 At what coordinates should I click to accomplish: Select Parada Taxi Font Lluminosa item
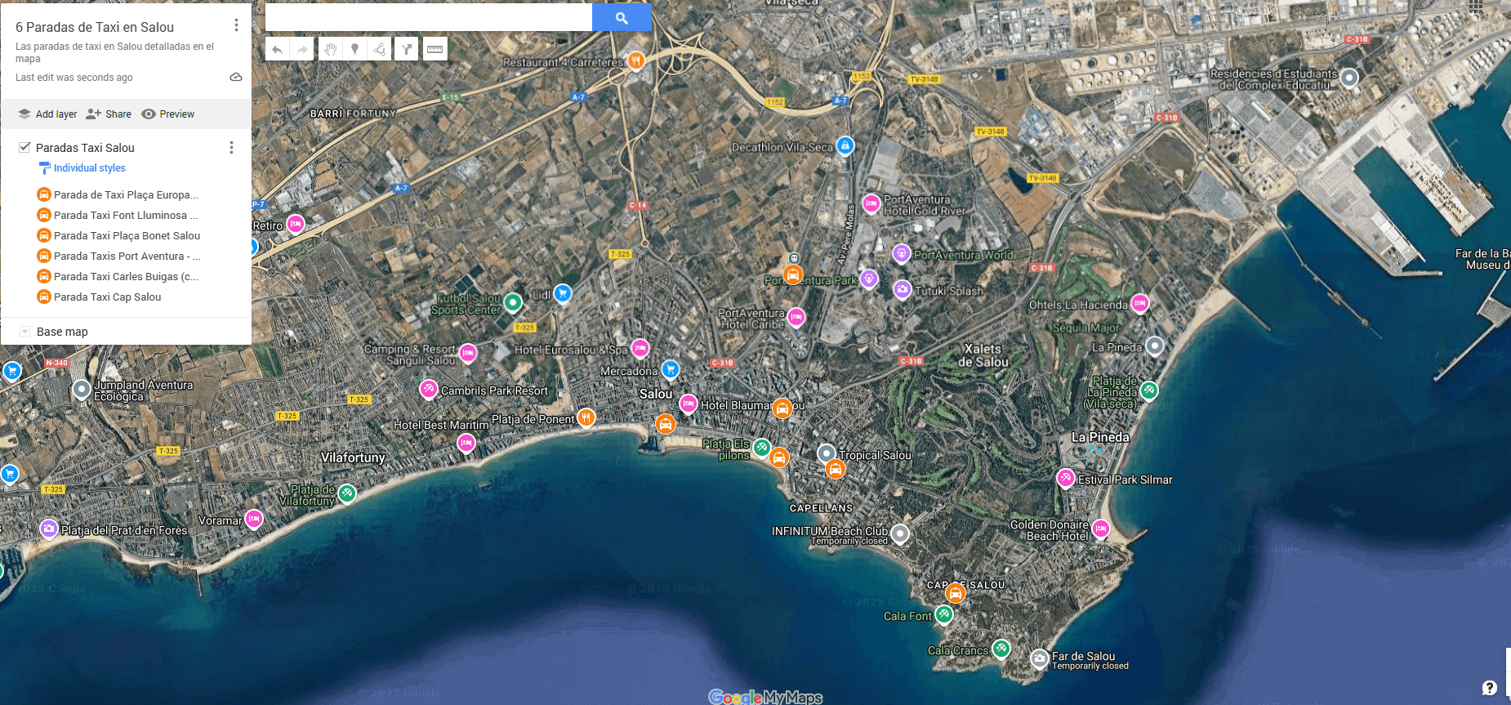click(x=126, y=215)
